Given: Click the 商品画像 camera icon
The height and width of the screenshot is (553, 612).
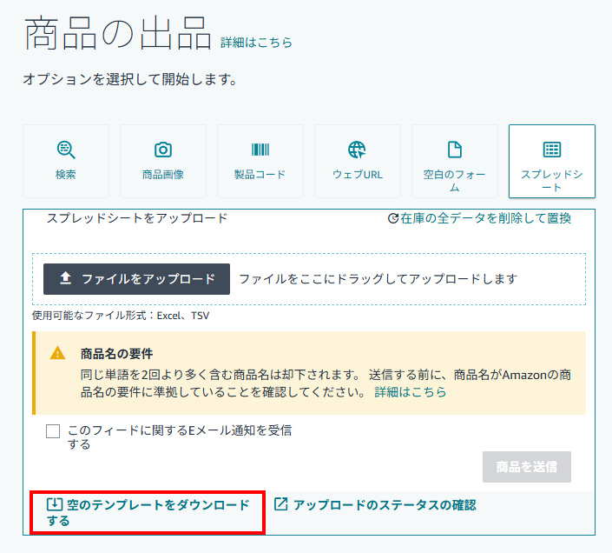Looking at the screenshot, I should [163, 150].
